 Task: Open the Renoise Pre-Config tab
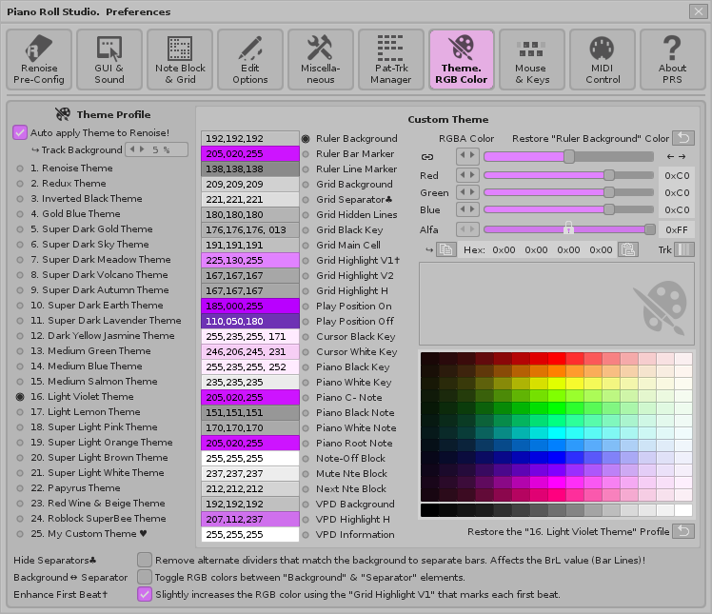click(x=39, y=59)
